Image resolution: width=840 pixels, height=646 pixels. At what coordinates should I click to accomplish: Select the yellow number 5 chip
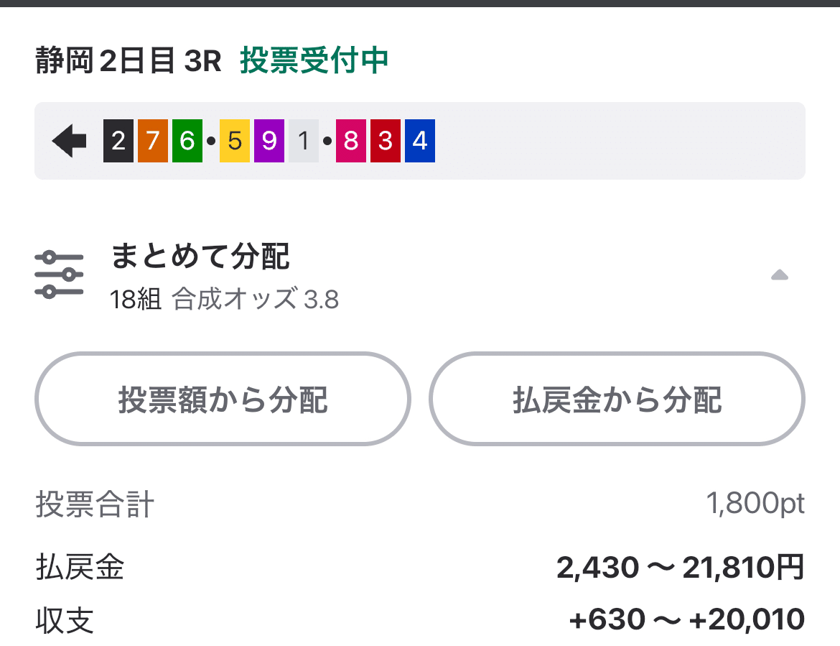tap(233, 140)
